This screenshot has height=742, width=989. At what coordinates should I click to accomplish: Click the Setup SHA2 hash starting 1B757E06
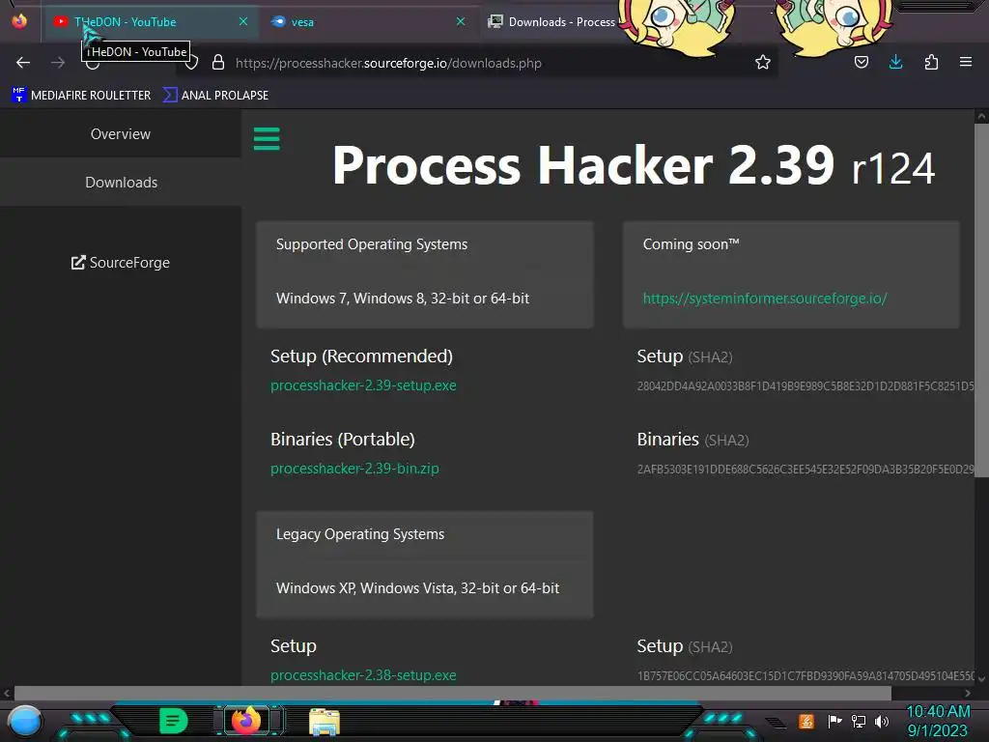click(805, 675)
